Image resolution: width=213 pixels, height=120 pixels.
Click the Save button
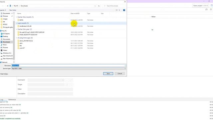pyautogui.click(x=108, y=74)
